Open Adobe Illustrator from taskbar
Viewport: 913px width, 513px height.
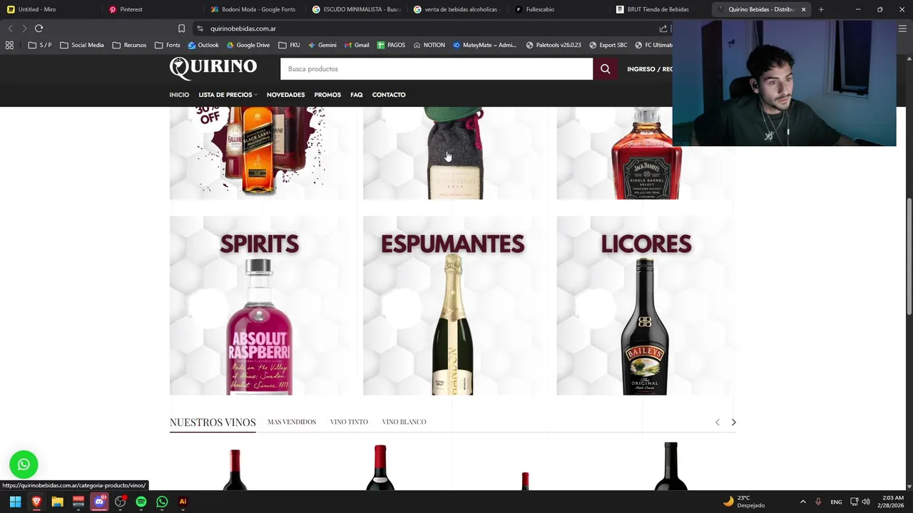(x=183, y=502)
